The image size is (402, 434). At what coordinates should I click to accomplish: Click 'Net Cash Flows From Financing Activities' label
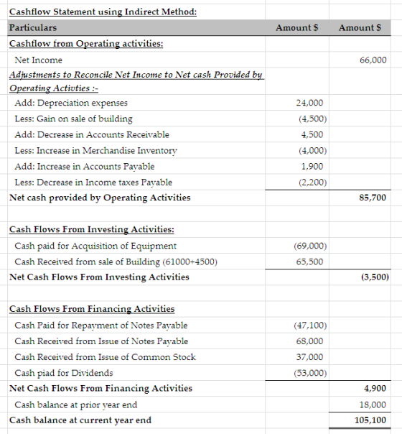point(100,388)
